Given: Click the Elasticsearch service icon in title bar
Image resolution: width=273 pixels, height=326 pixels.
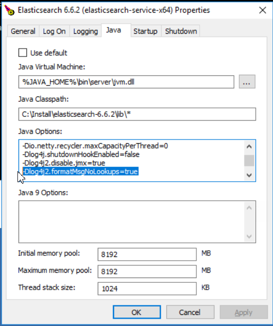Looking at the screenshot, I should [10, 10].
